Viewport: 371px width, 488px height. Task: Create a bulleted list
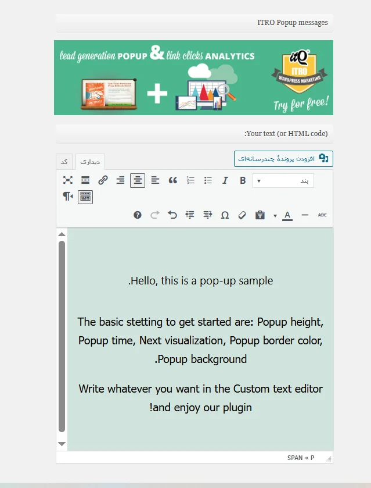coord(208,180)
